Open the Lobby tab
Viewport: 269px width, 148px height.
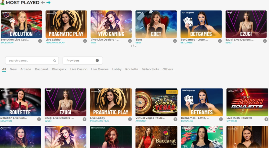(x=117, y=69)
